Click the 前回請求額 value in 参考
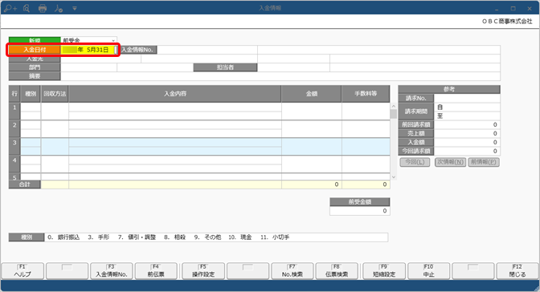This screenshot has height=292, width=540. (x=467, y=124)
